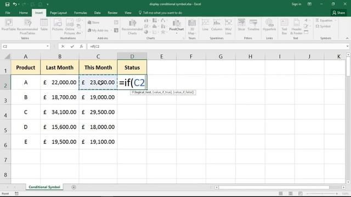The width and height of the screenshot is (351, 197).
Task: Insert a Text Box
Action: (x=284, y=27)
